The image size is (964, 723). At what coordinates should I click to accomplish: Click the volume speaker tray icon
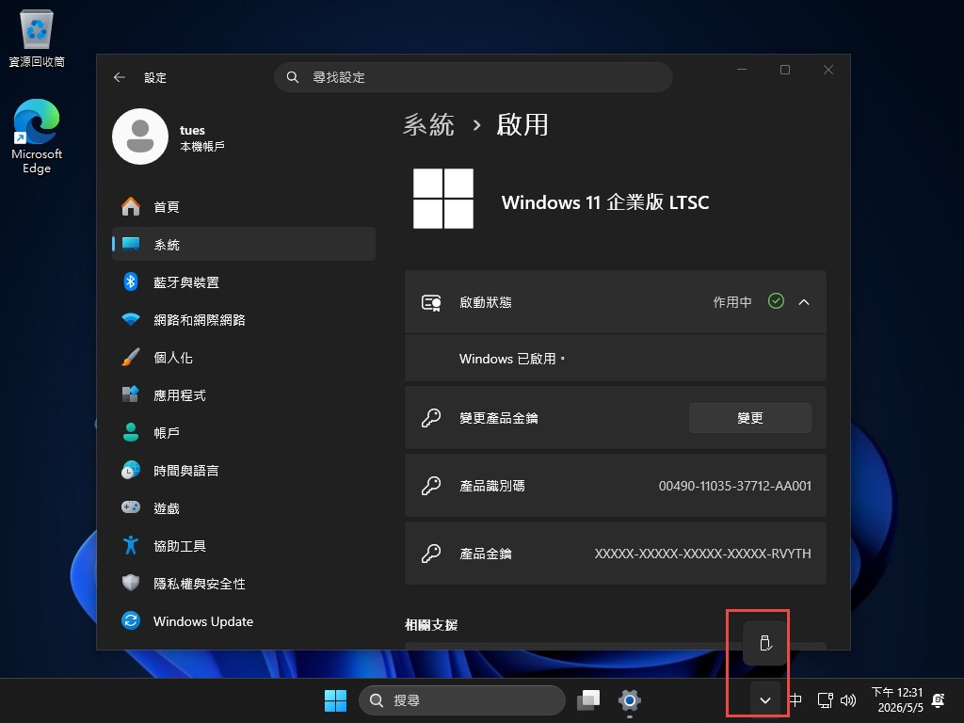[848, 700]
